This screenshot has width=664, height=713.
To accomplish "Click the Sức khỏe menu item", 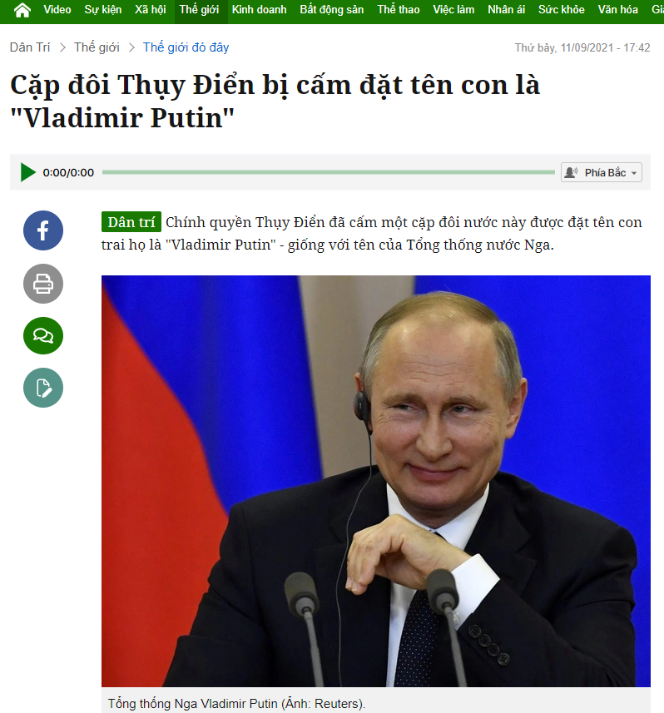I will (561, 9).
